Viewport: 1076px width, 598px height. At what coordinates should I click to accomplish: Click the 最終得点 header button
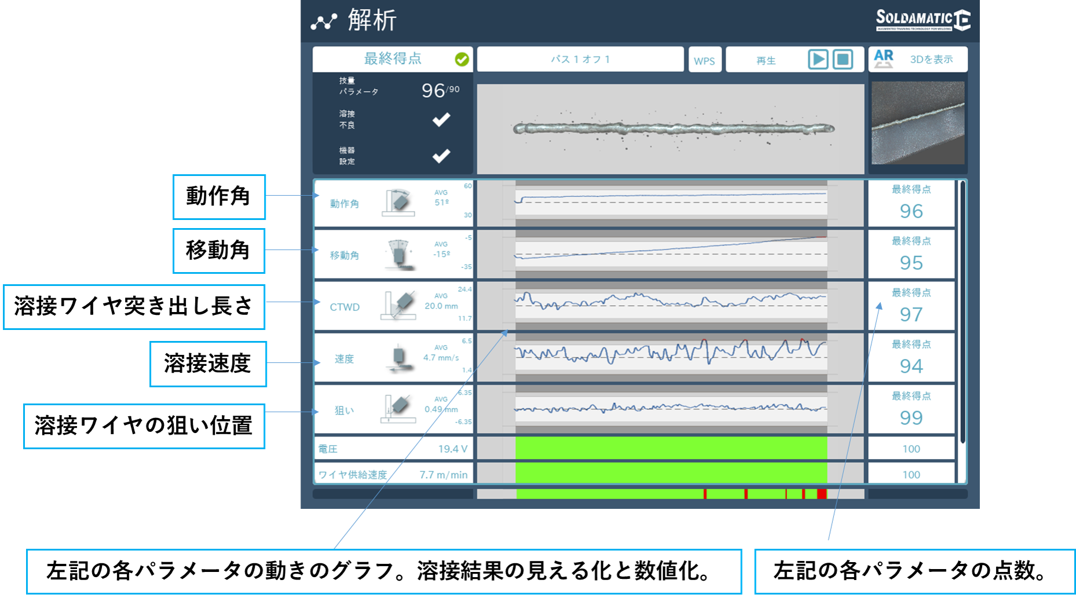pos(392,59)
